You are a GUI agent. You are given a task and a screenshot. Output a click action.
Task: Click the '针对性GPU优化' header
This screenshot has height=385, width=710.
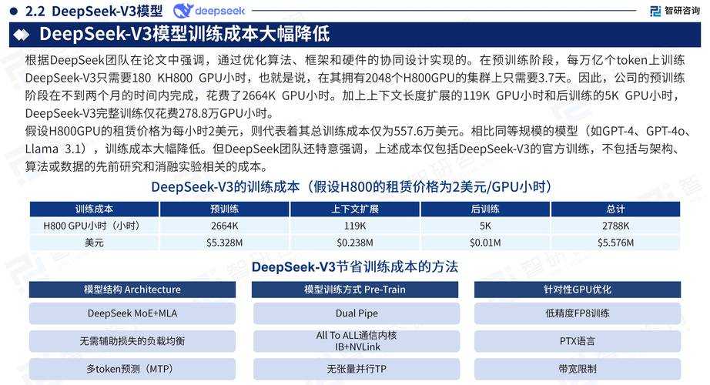point(578,290)
